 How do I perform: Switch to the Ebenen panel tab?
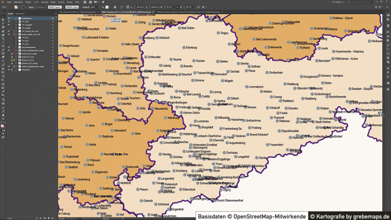click(11, 13)
